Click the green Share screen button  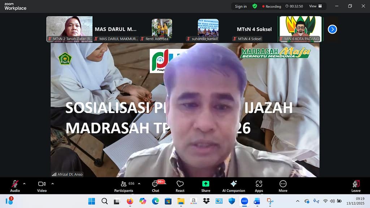(x=206, y=185)
